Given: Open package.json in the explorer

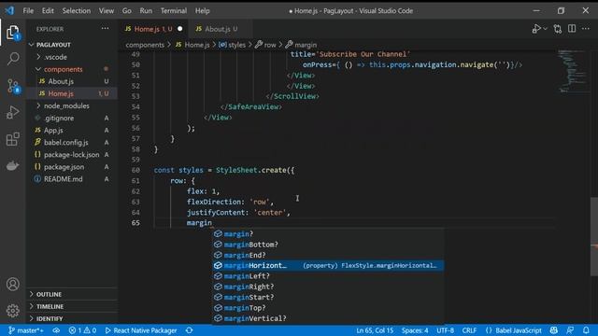Looking at the screenshot, I should (73, 167).
